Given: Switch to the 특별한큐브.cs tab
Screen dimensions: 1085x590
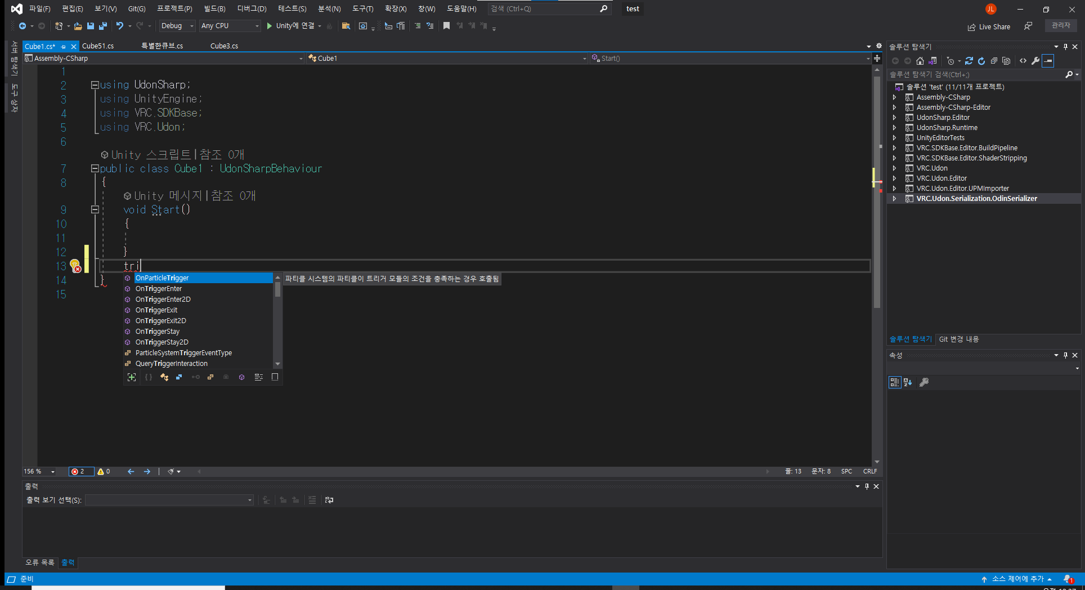Looking at the screenshot, I should tap(162, 46).
